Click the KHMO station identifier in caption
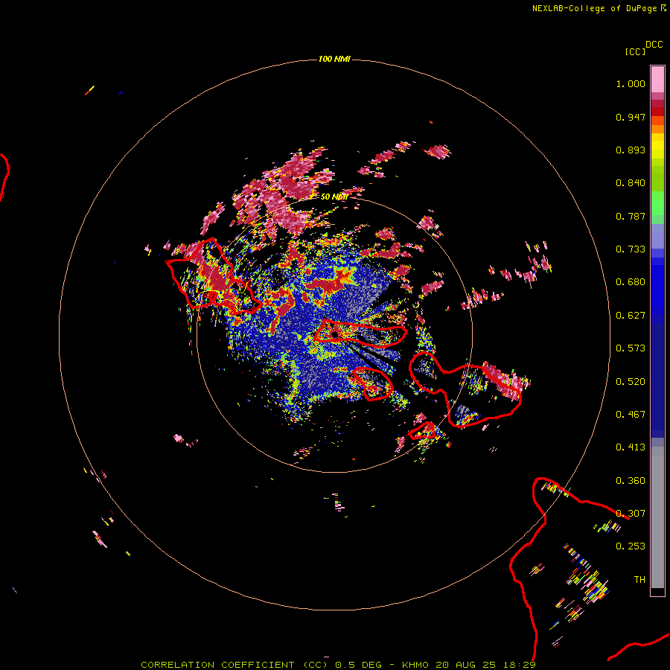Image resolution: width=670 pixels, height=670 pixels. (415, 665)
